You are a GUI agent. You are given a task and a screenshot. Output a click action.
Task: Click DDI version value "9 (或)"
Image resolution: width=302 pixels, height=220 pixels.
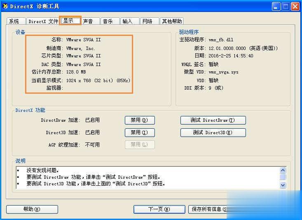coord(216,88)
